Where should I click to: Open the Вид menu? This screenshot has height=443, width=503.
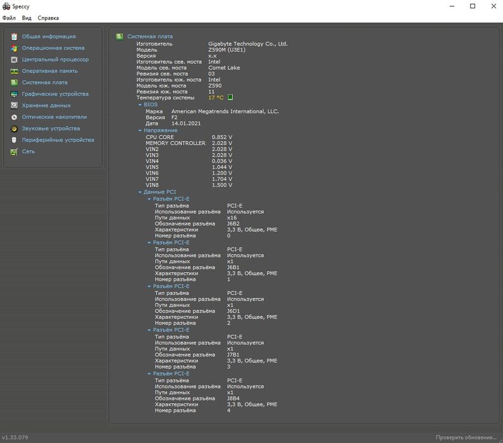[x=27, y=18]
